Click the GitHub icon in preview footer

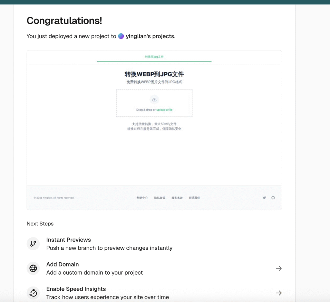click(273, 198)
